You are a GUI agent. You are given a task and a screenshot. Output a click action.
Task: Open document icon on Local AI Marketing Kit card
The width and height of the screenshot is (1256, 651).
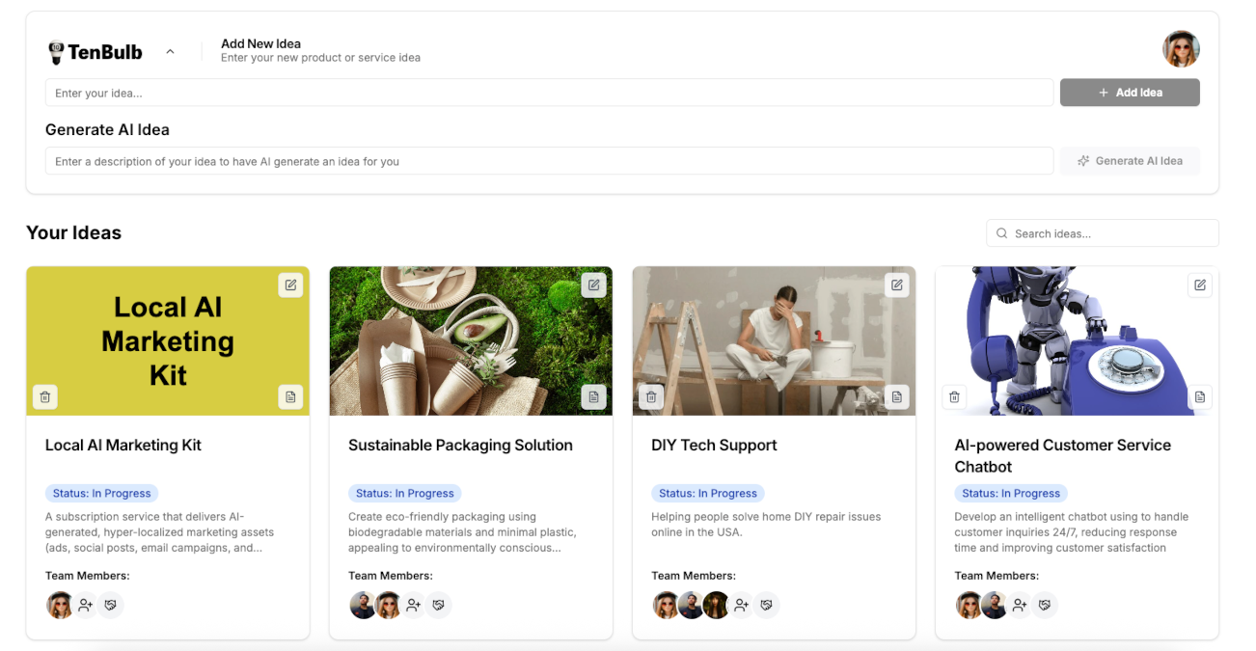[291, 396]
